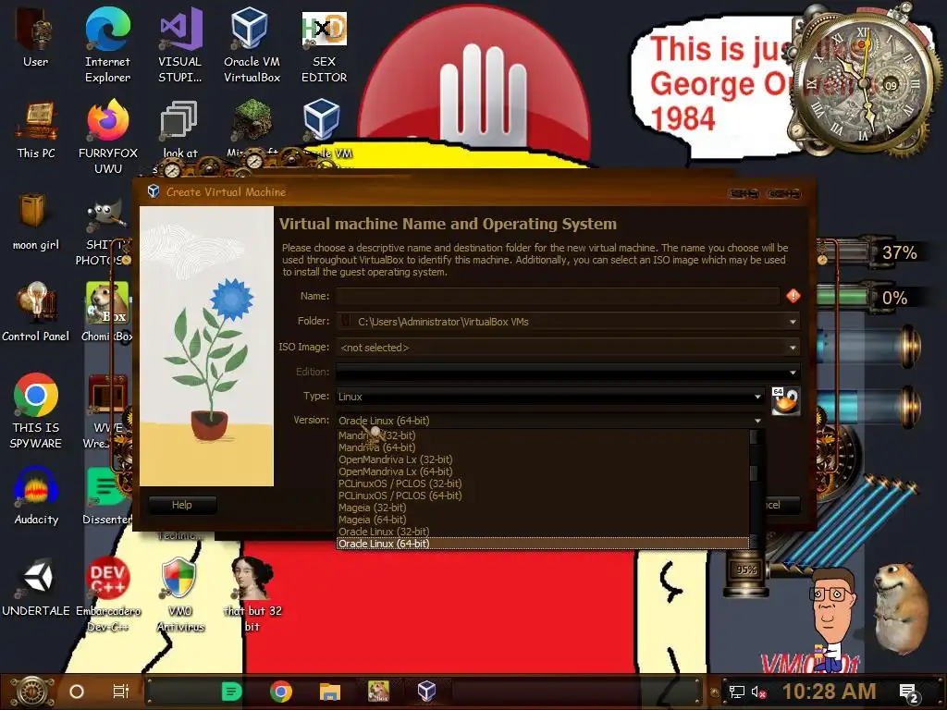The width and height of the screenshot is (947, 710).
Task: Open THIS IS SPYWARE Chrome shortcut
Action: tap(36, 410)
